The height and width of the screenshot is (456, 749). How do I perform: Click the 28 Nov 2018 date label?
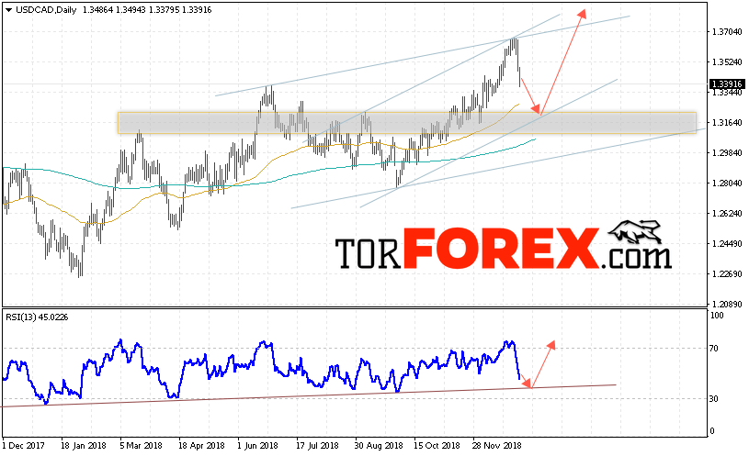pos(497,446)
